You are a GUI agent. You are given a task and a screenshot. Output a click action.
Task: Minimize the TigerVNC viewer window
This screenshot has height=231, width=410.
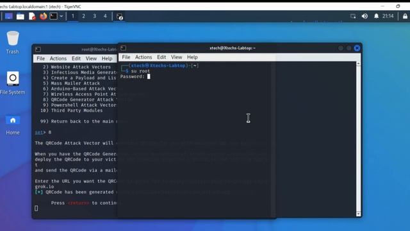coord(382,6)
